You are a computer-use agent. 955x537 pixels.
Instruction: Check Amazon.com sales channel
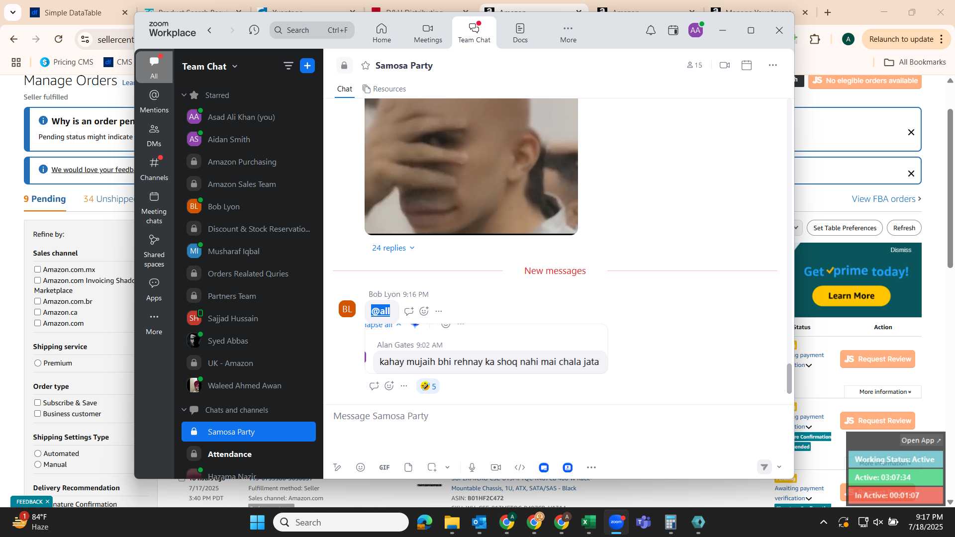click(x=37, y=323)
